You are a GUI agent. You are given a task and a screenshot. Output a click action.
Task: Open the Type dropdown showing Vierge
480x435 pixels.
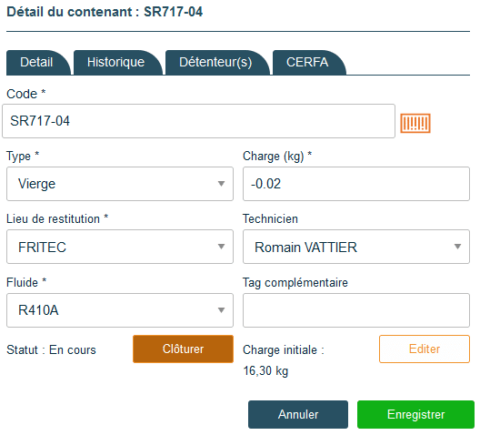(x=120, y=184)
